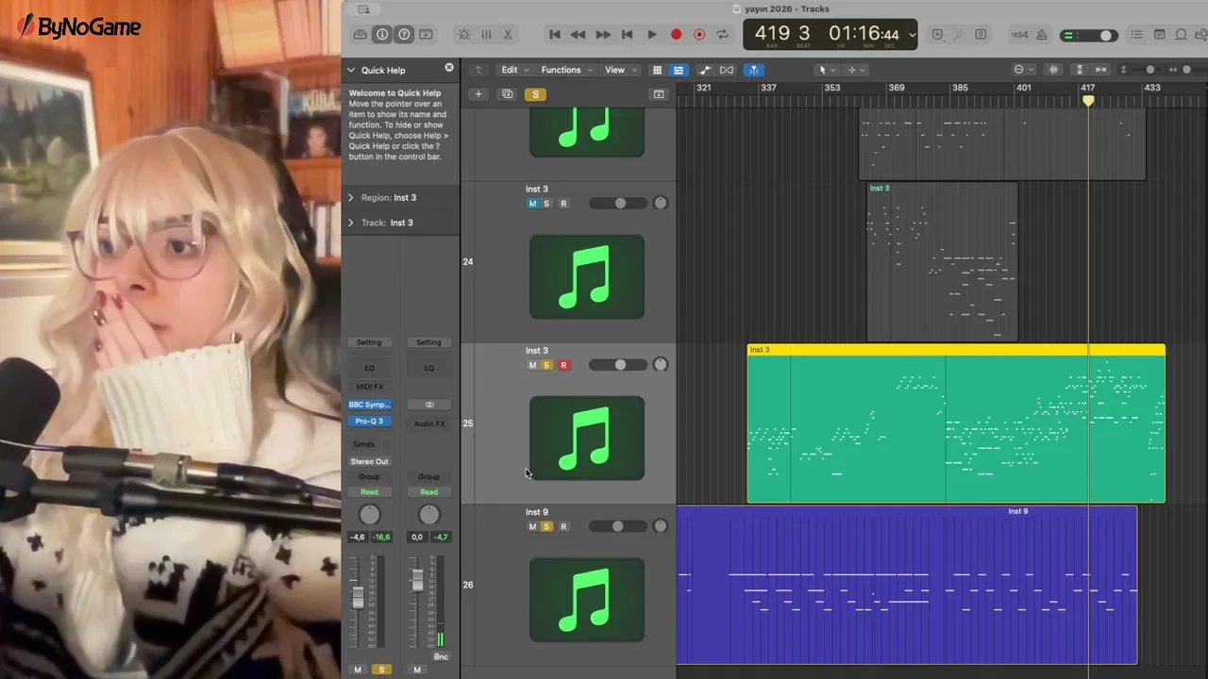Click the MIDI FX slot

(369, 387)
